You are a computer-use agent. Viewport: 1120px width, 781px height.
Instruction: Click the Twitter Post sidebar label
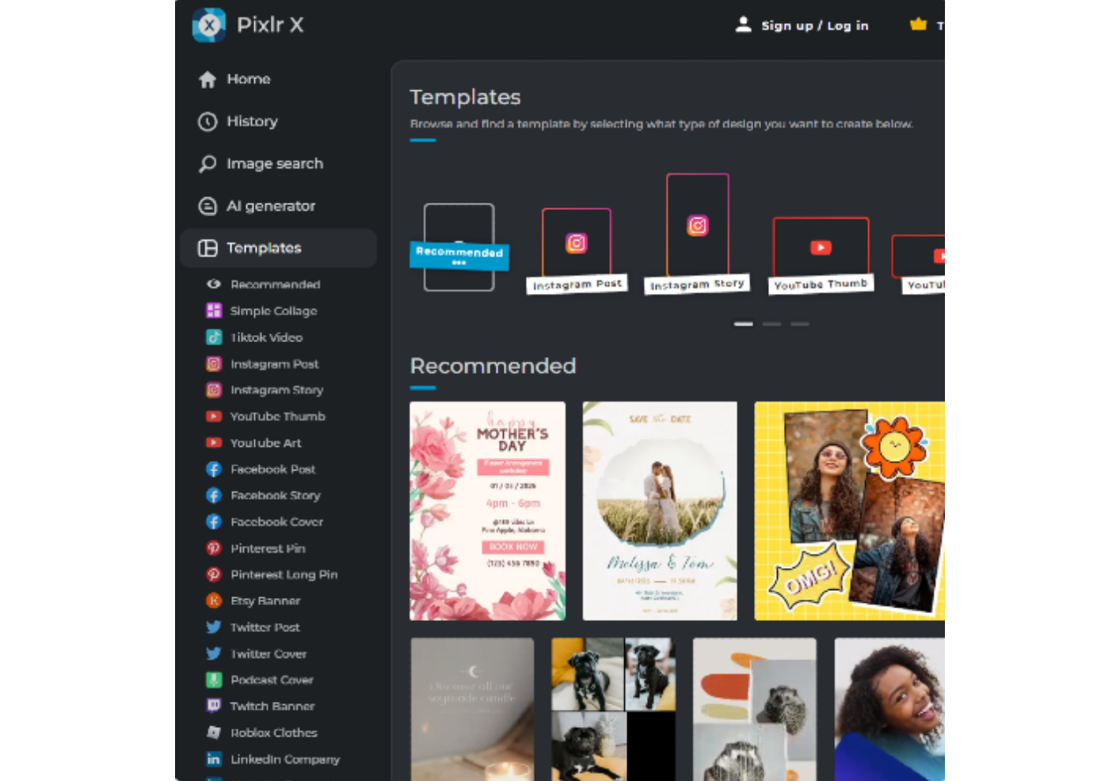click(x=265, y=627)
